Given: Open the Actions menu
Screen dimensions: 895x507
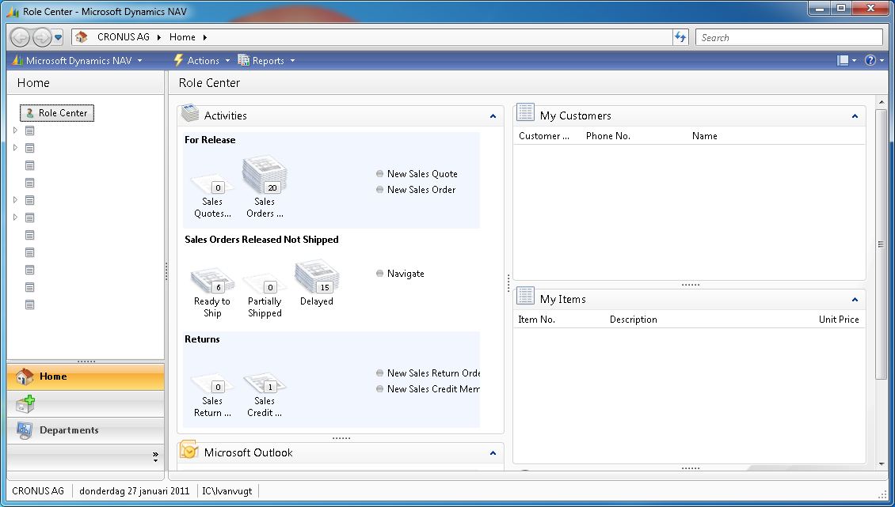Looking at the screenshot, I should pyautogui.click(x=201, y=60).
